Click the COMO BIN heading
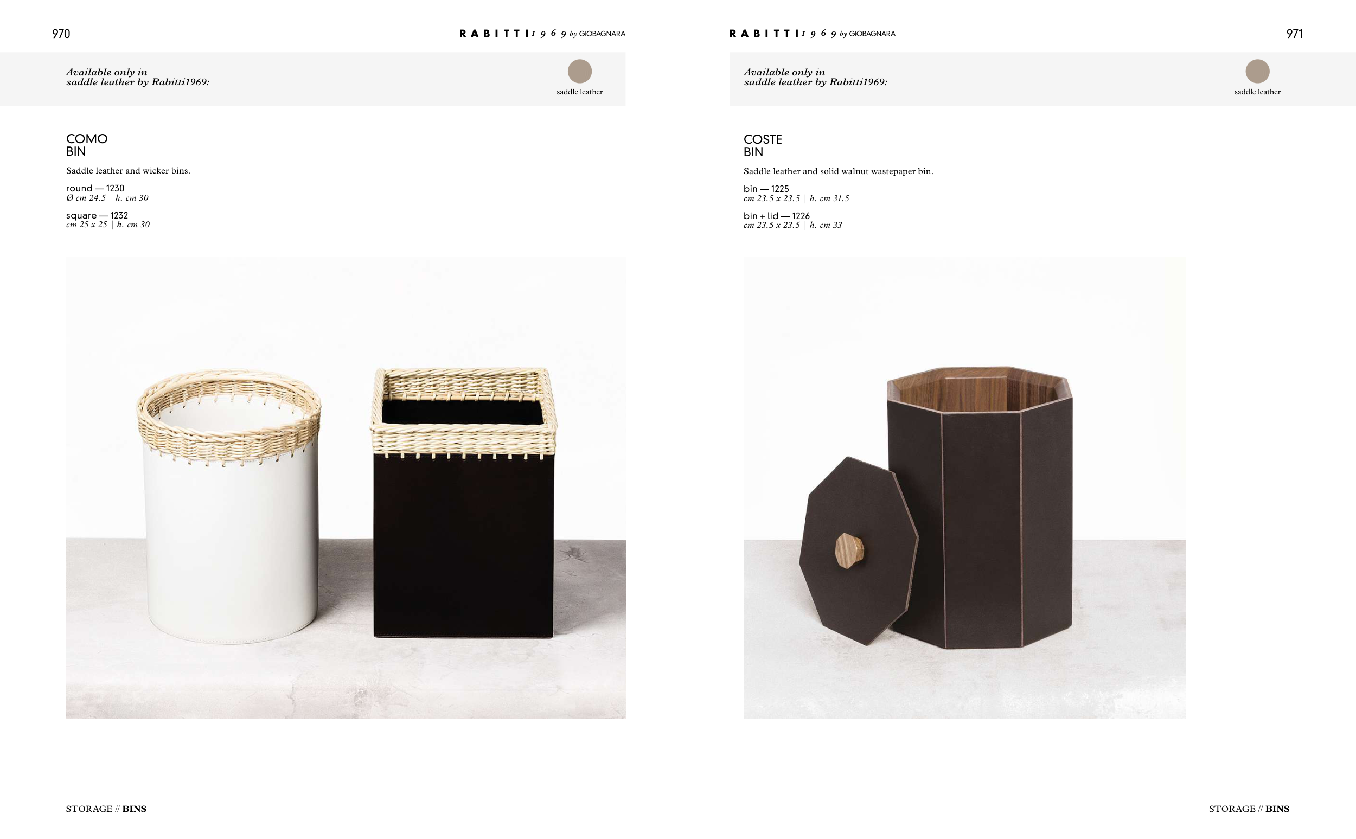1356x839 pixels. (87, 145)
